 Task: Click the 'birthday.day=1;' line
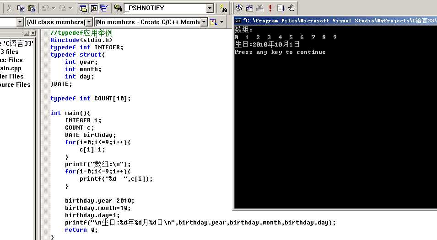point(92,215)
